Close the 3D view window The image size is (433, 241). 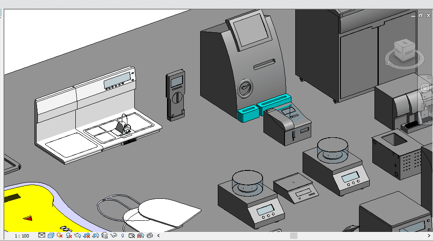pos(428,15)
